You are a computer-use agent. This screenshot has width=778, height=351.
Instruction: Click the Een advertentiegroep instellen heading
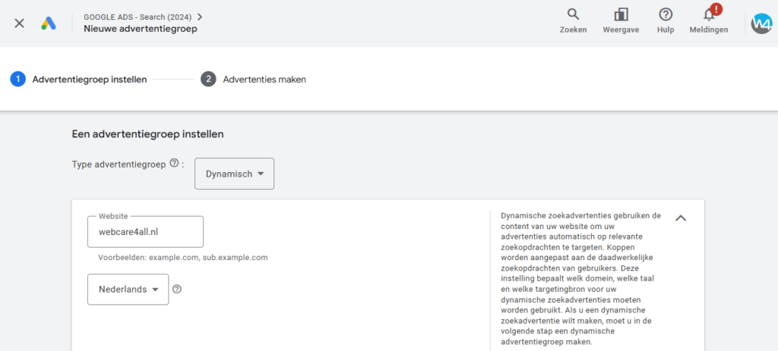(147, 134)
